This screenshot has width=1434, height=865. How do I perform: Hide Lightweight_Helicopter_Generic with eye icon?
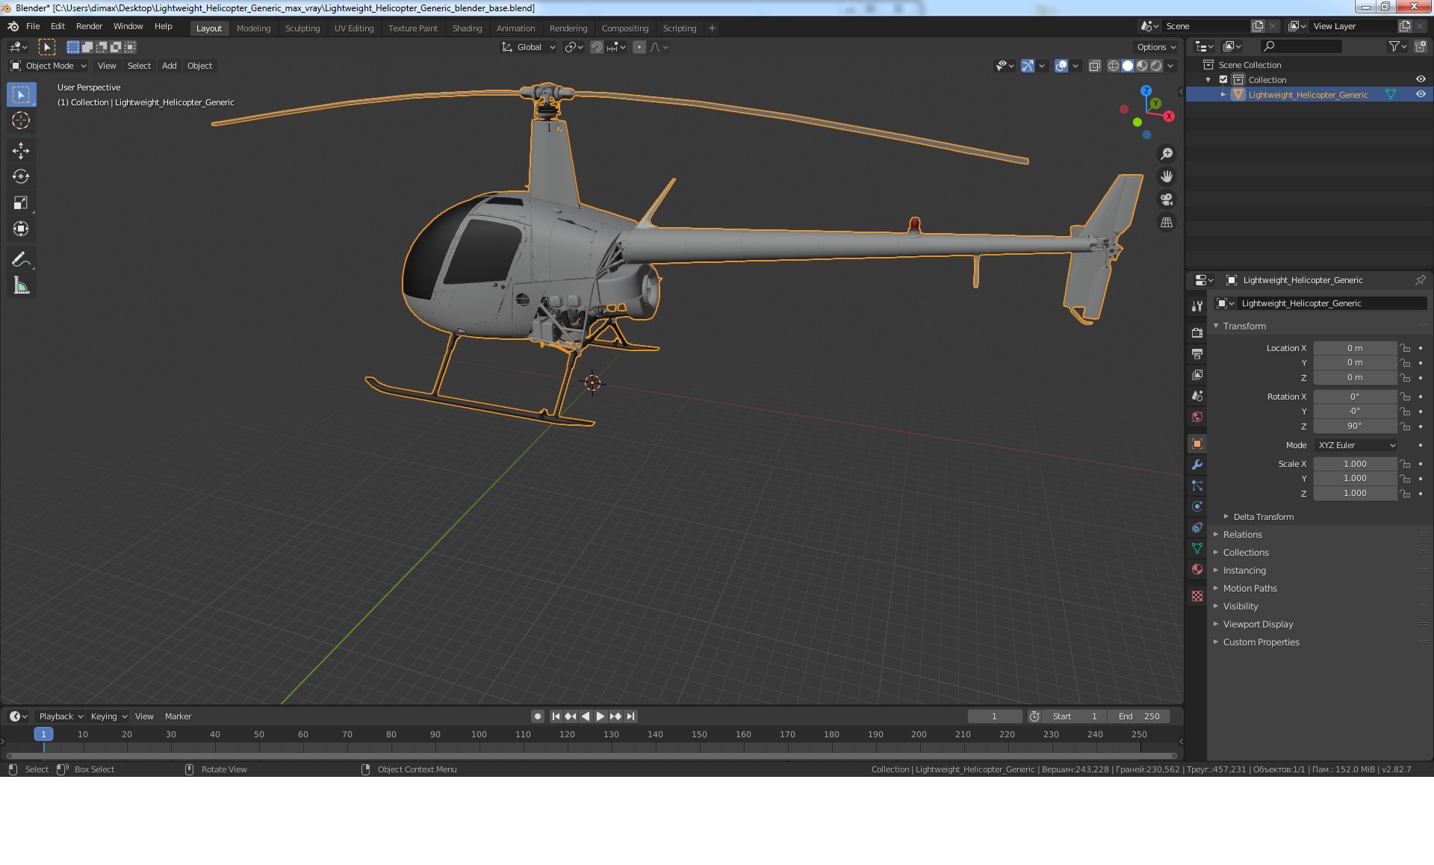[x=1421, y=94]
